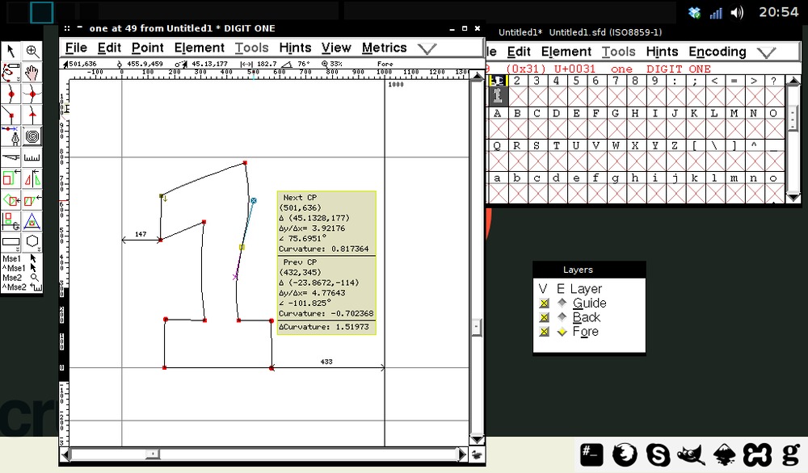The width and height of the screenshot is (808, 473).
Task: Open the Element menu in glyph window
Action: coord(200,48)
